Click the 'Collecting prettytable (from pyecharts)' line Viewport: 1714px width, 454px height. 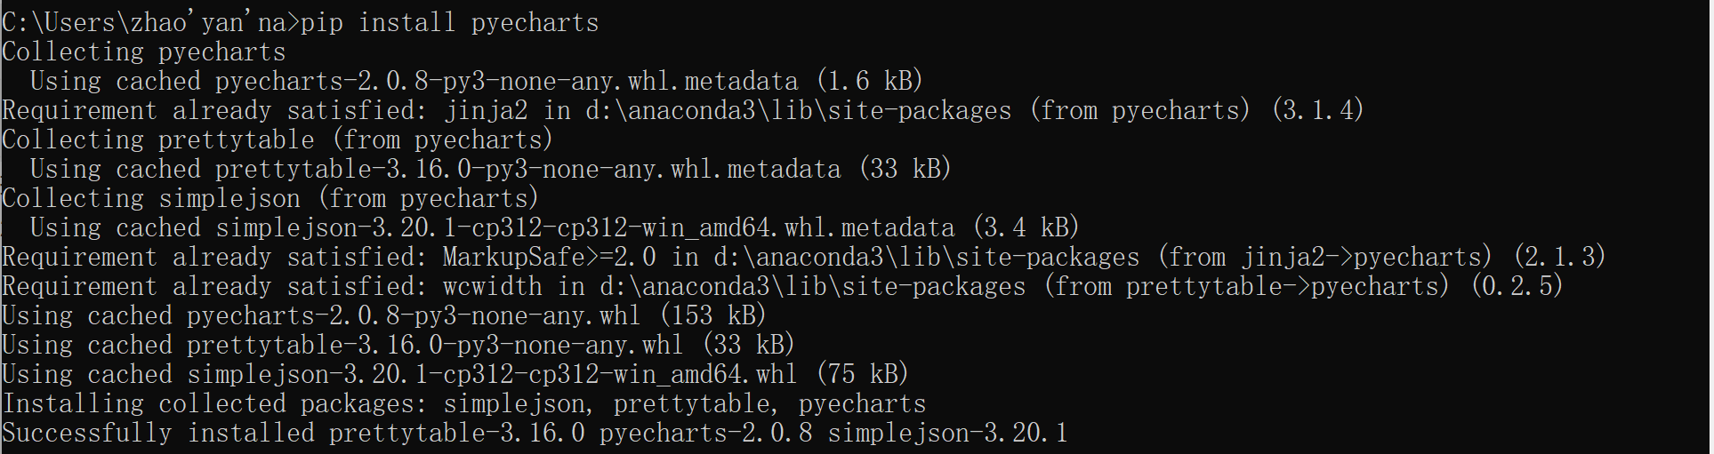pyautogui.click(x=278, y=140)
